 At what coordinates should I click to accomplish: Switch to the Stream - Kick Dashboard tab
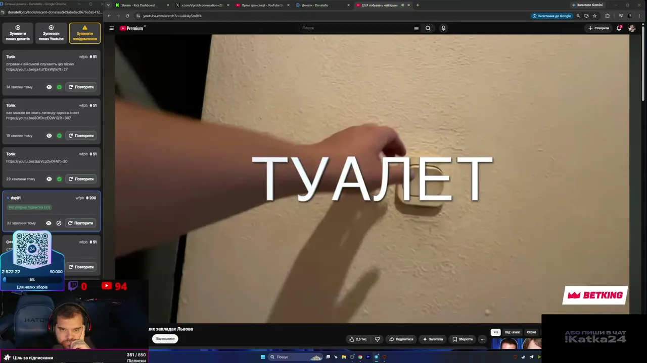pyautogui.click(x=143, y=5)
